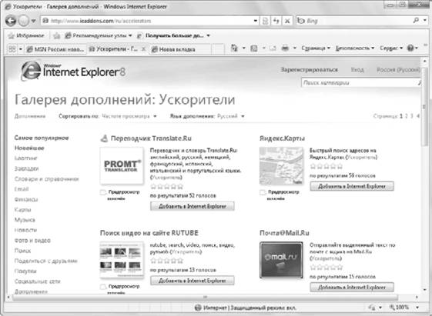
Task: Add Translate.Ru to Internet Explorer
Action: click(x=193, y=206)
